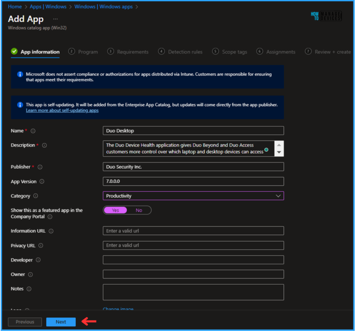
Task: Open the Category info icon
Action: coord(36,195)
